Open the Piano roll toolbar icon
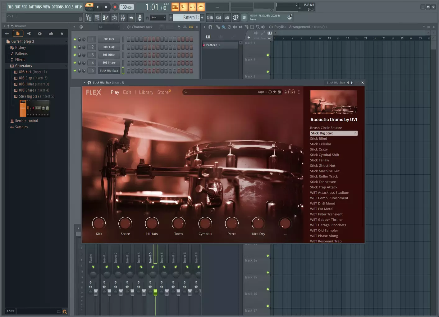The width and height of the screenshot is (439, 317). click(x=106, y=18)
